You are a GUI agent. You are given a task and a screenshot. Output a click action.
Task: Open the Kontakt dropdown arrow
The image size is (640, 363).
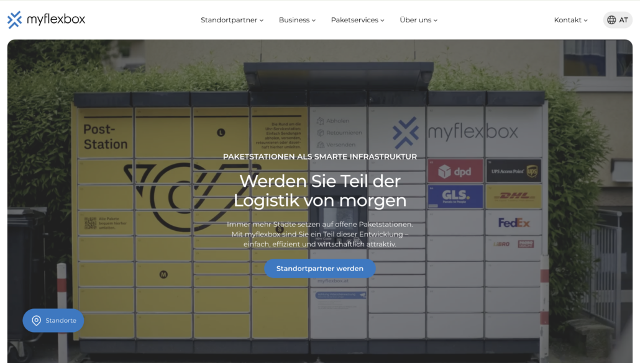(x=585, y=20)
